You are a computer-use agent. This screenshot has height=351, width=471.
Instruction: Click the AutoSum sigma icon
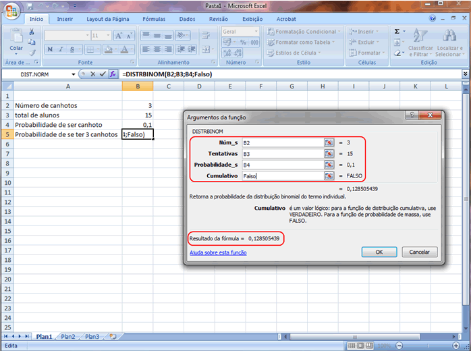(x=397, y=31)
